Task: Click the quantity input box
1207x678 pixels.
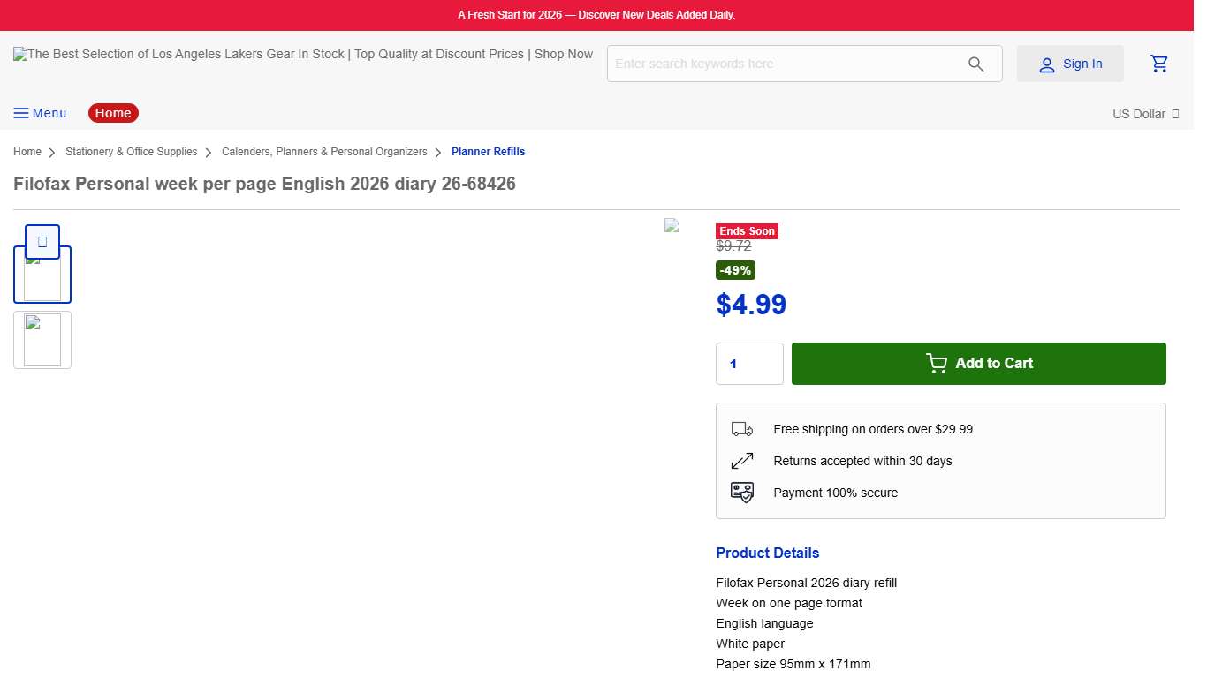Action: [x=749, y=364]
